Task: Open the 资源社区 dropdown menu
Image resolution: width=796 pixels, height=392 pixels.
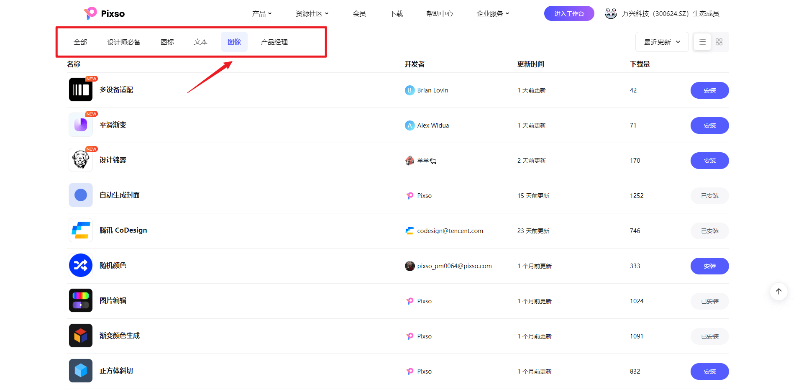Action: [312, 13]
